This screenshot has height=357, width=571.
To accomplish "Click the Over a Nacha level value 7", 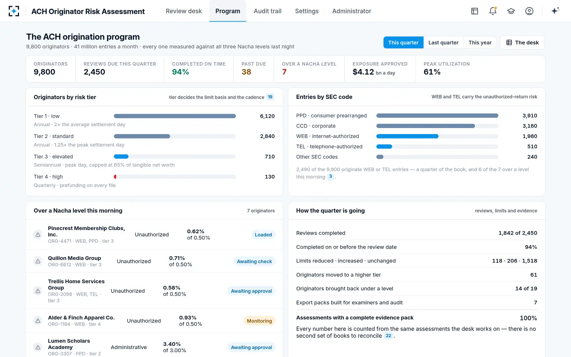I will pyautogui.click(x=284, y=72).
